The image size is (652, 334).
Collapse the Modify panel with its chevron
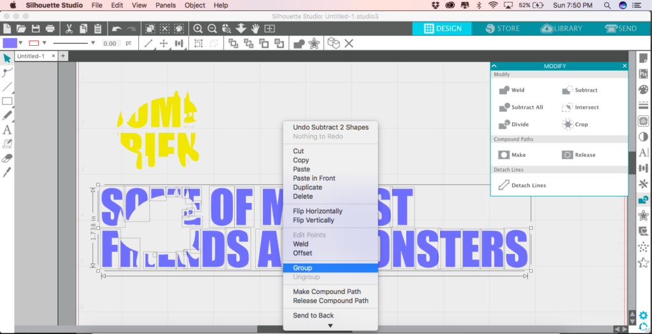pyautogui.click(x=494, y=66)
